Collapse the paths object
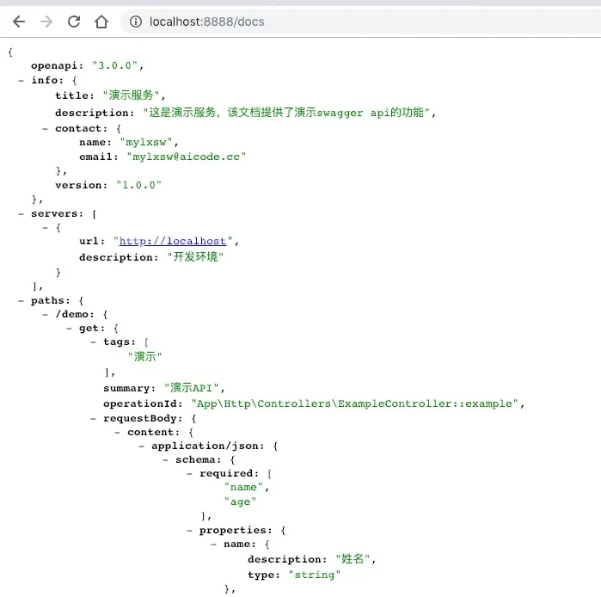This screenshot has width=601, height=597. [x=21, y=301]
